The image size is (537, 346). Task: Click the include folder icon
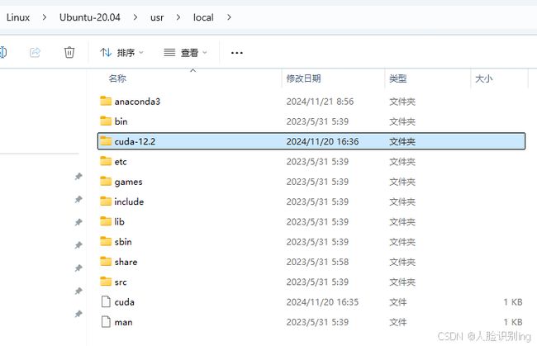click(106, 201)
